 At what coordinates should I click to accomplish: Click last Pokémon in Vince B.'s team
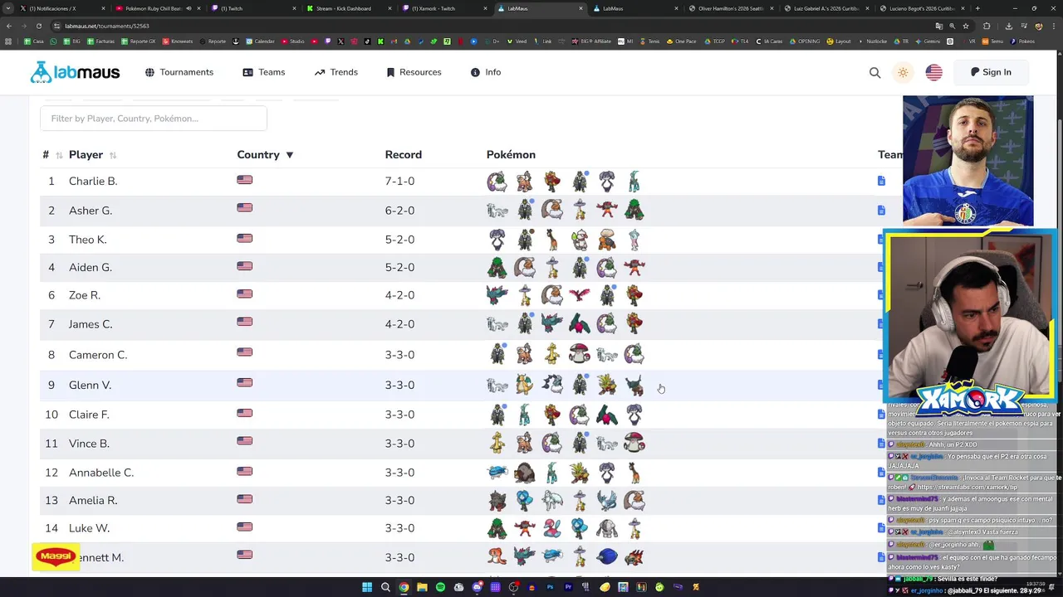click(634, 444)
